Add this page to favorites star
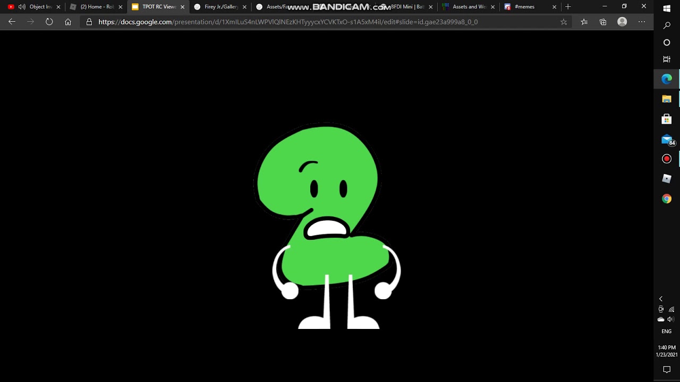Image resolution: width=680 pixels, height=382 pixels. [564, 22]
